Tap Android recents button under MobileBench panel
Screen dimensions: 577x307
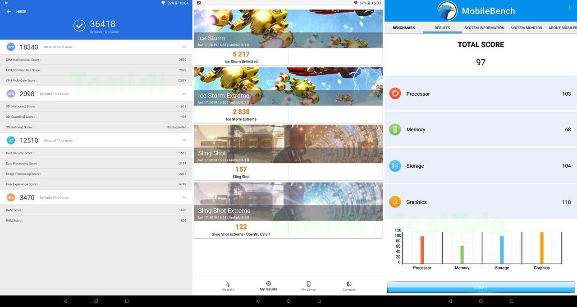click(512, 301)
